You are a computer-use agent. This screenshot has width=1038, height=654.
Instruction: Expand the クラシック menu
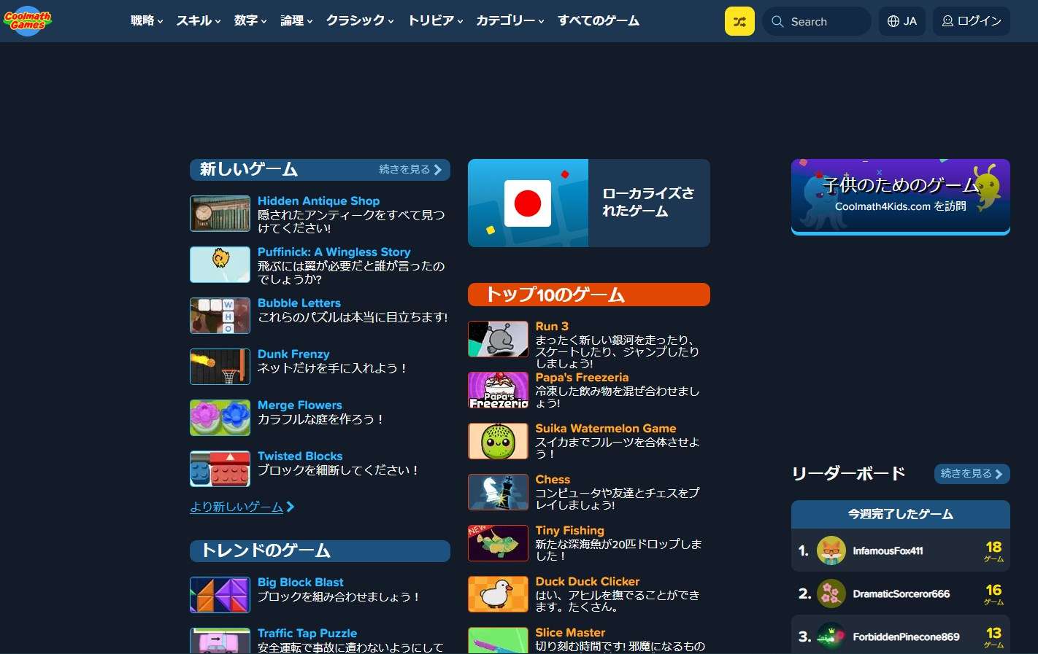[x=360, y=20]
